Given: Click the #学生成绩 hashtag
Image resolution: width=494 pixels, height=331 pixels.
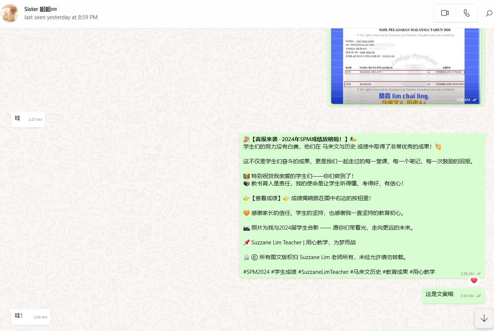Looking at the screenshot, I should pos(284,272).
